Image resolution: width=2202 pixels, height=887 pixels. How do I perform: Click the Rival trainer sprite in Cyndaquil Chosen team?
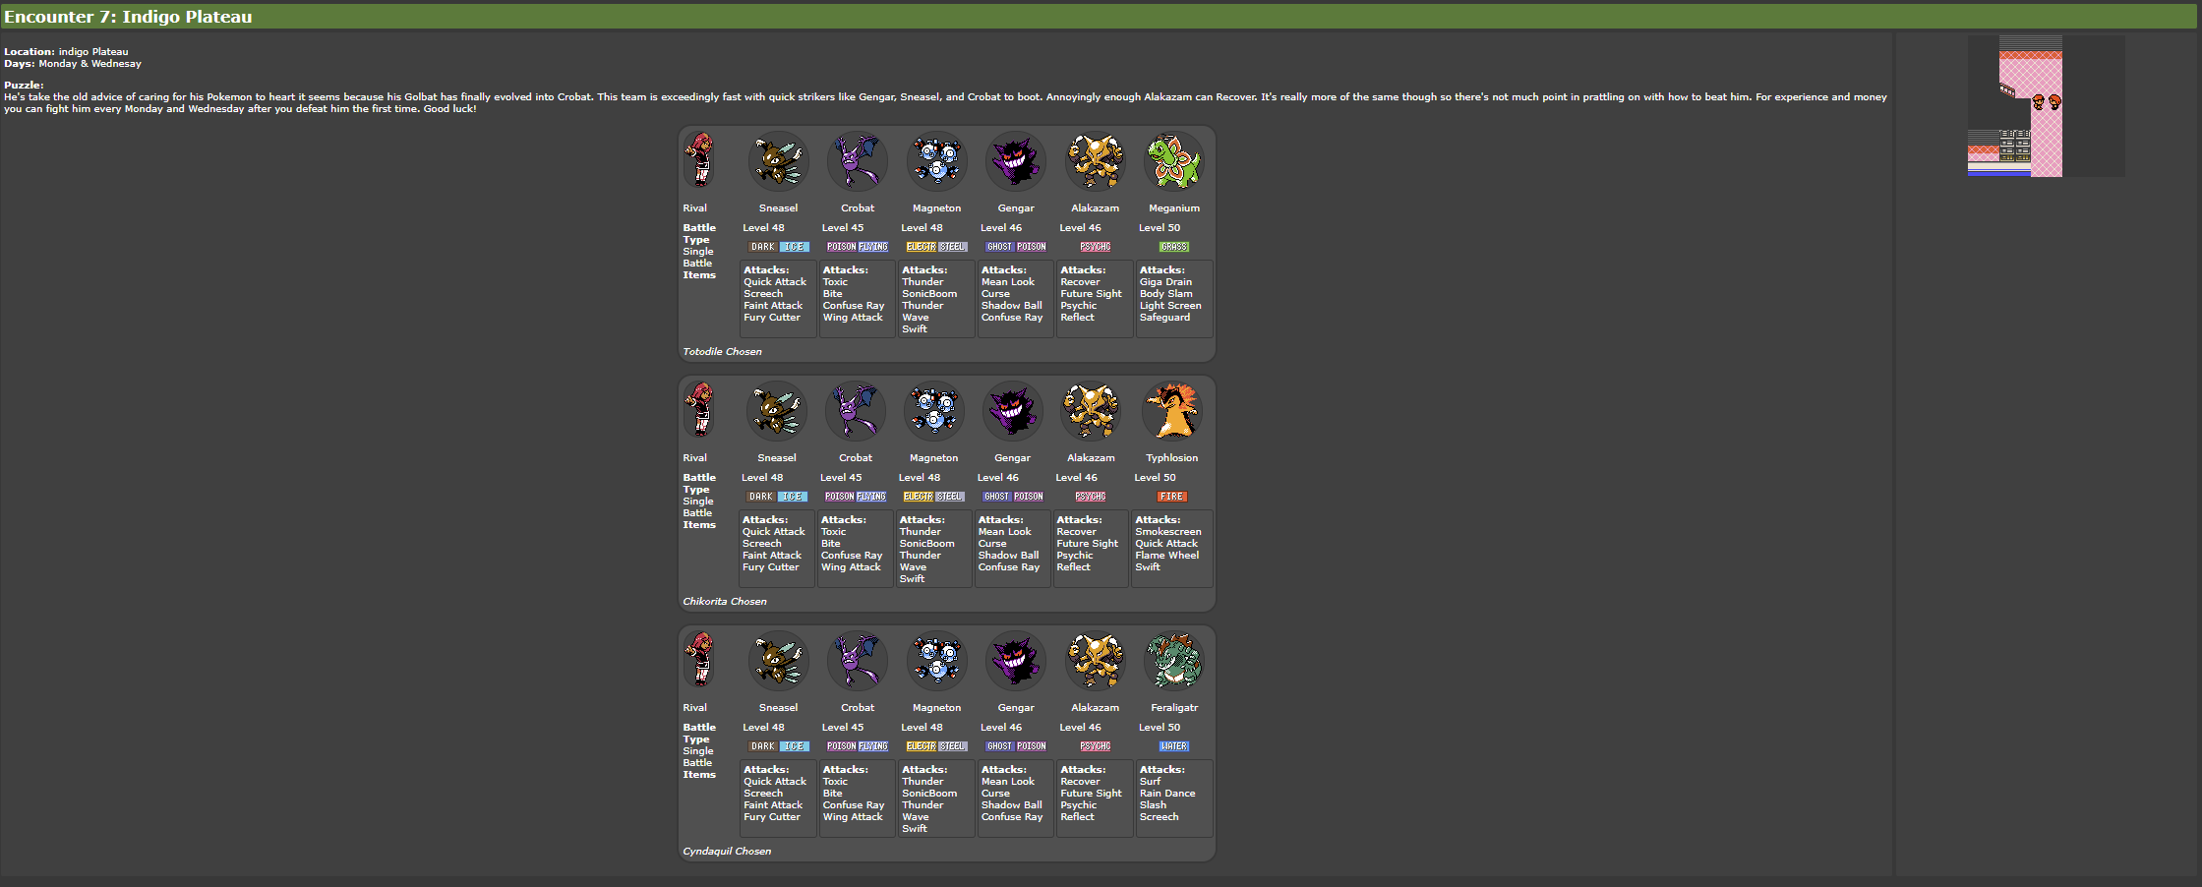(x=699, y=660)
